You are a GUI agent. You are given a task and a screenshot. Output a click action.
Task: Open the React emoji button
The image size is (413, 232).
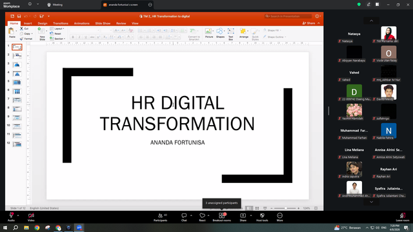202,217
